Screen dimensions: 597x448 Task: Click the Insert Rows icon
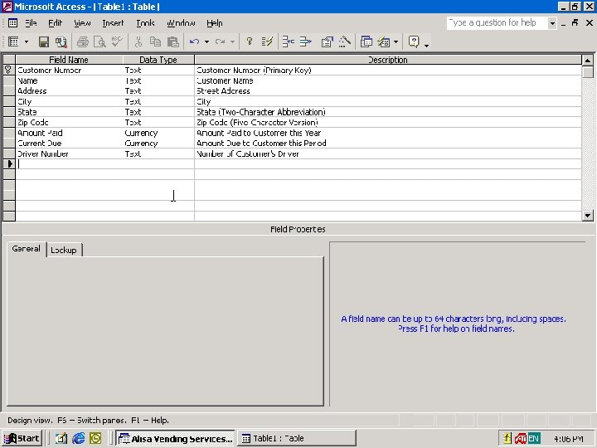pos(289,41)
